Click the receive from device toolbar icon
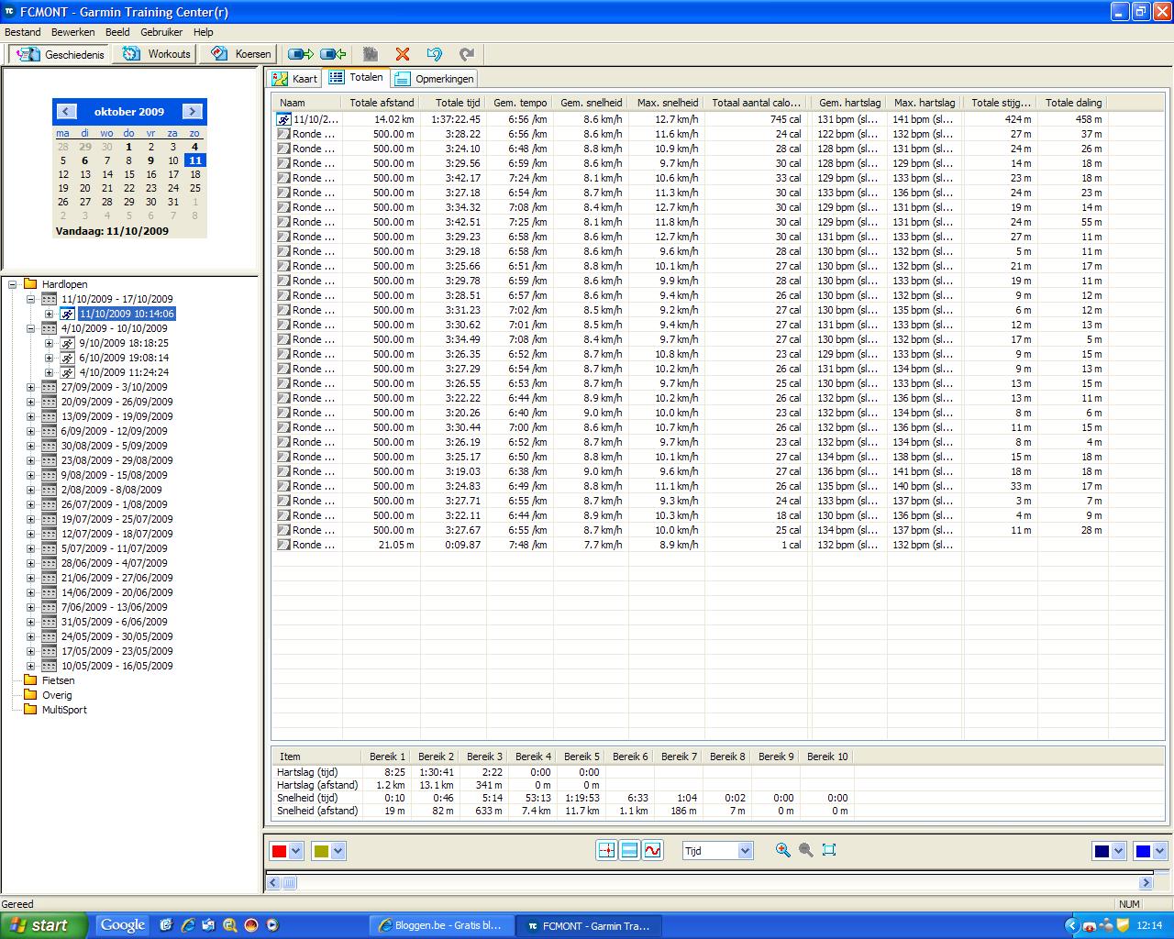This screenshot has width=1174, height=939. pyautogui.click(x=333, y=54)
